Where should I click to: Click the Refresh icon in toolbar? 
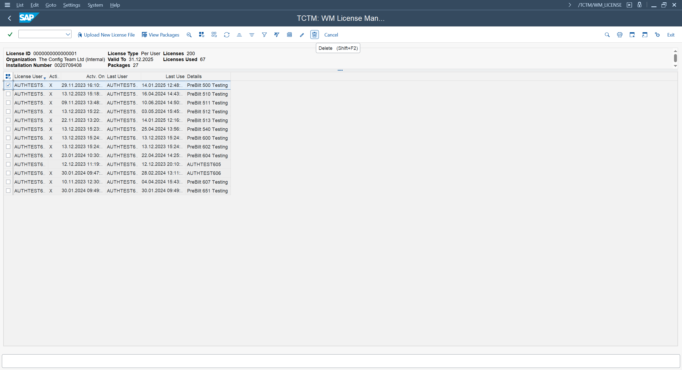(x=227, y=35)
